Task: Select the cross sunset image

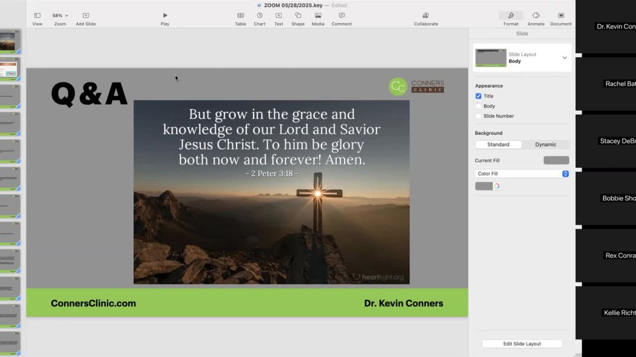Action: coord(271,192)
